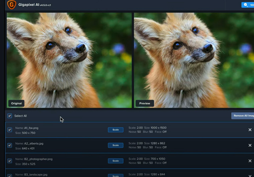Click output size 1000 x 1500
The height and width of the screenshot is (177, 254).
click(159, 128)
